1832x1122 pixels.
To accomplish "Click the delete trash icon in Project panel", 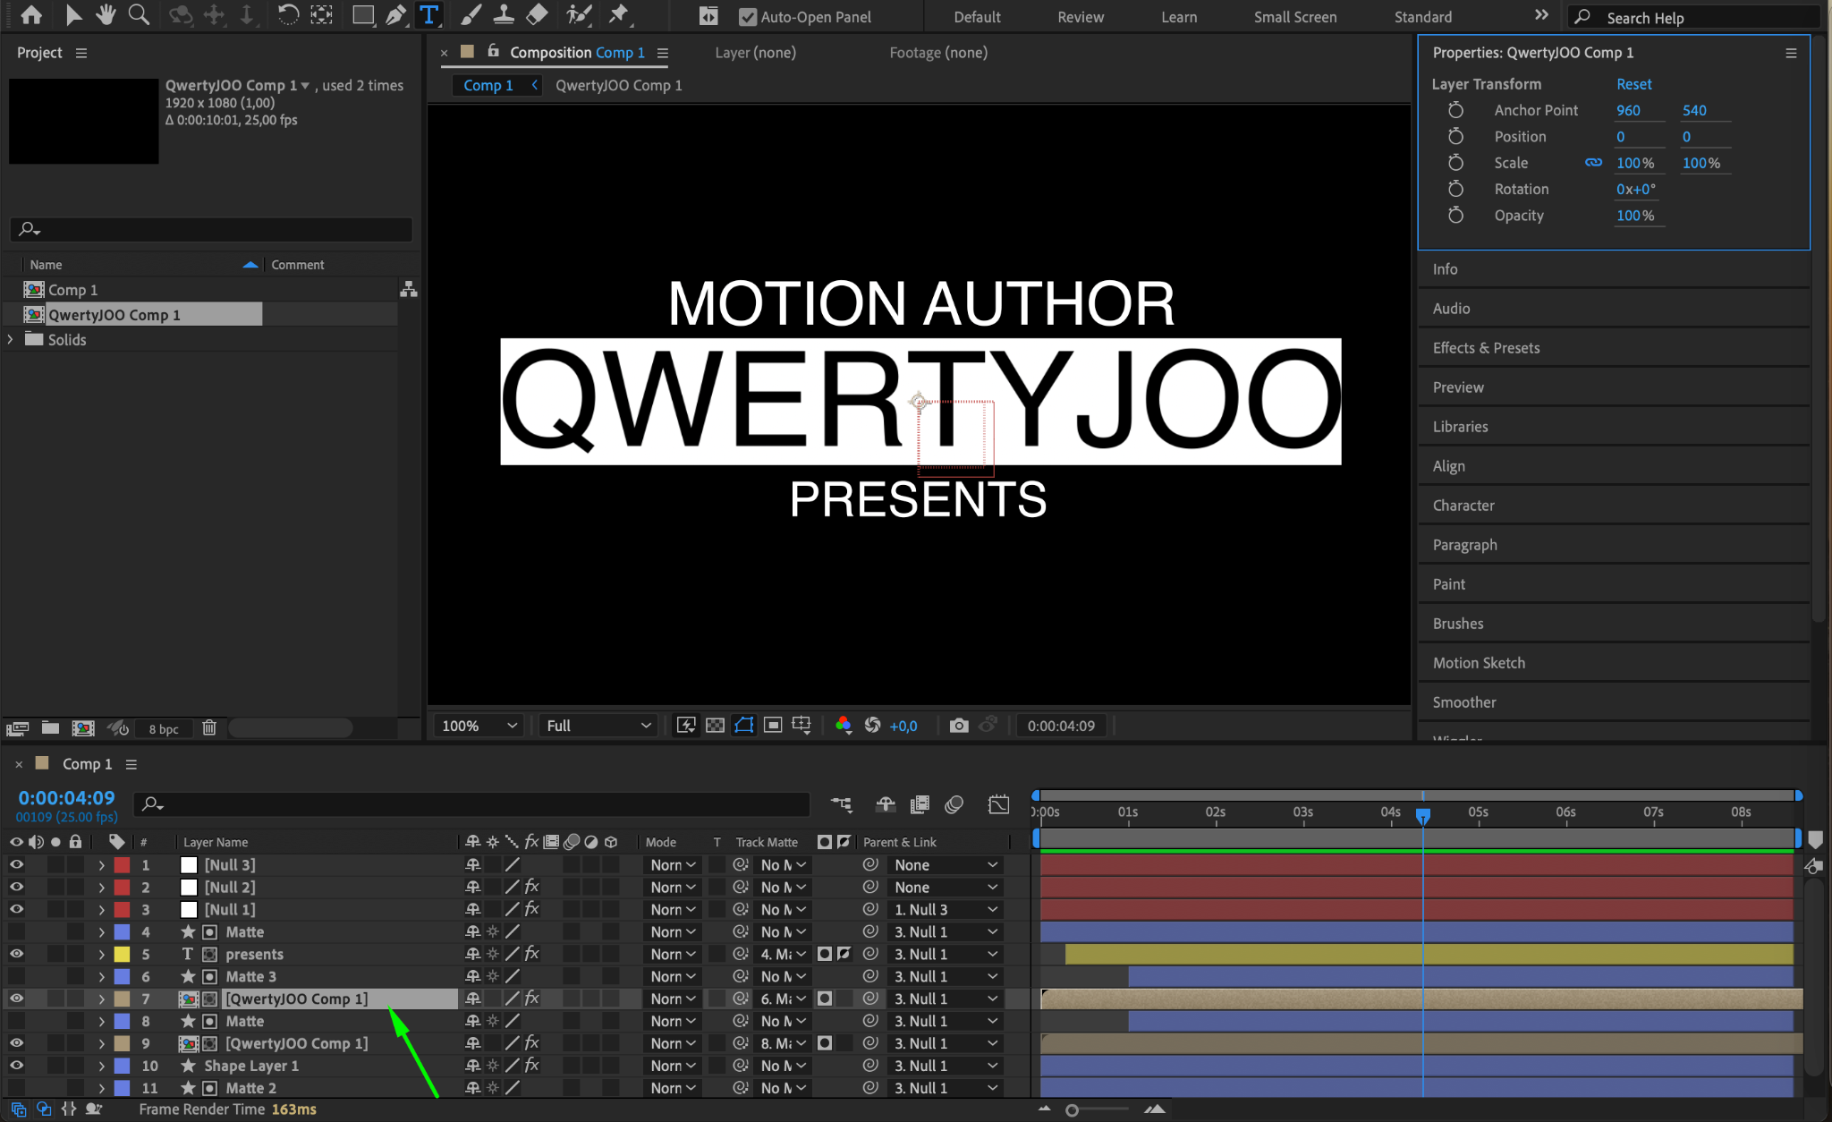I will pyautogui.click(x=209, y=728).
